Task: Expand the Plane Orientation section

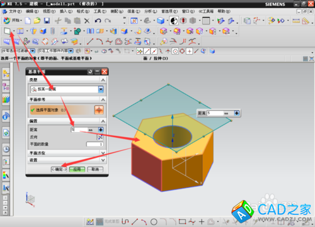Action: (x=67, y=153)
